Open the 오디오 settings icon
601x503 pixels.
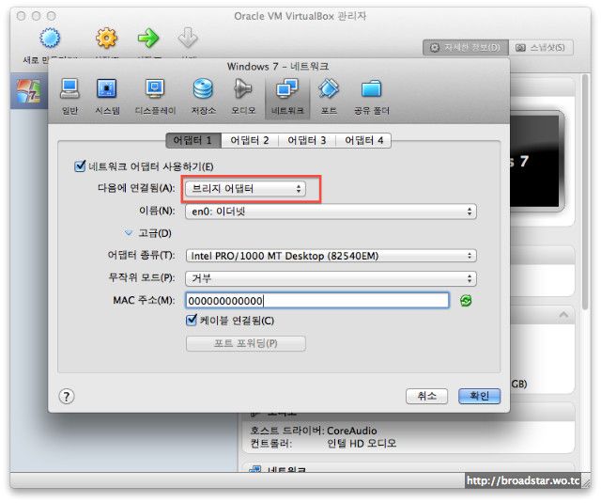pyautogui.click(x=243, y=96)
